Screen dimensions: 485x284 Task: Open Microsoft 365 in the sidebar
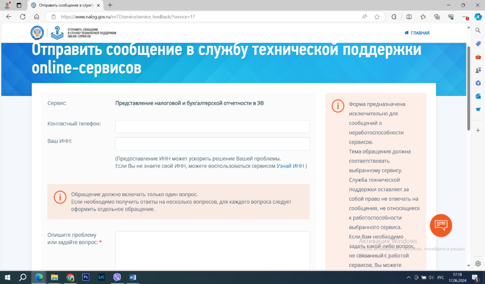[x=478, y=83]
